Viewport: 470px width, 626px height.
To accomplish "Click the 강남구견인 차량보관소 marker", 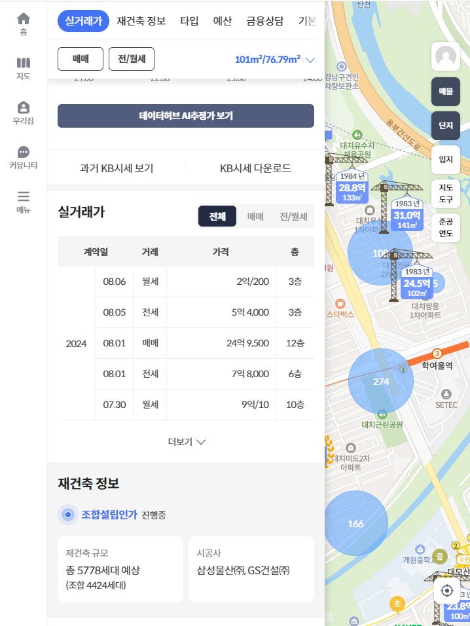I will (x=342, y=76).
